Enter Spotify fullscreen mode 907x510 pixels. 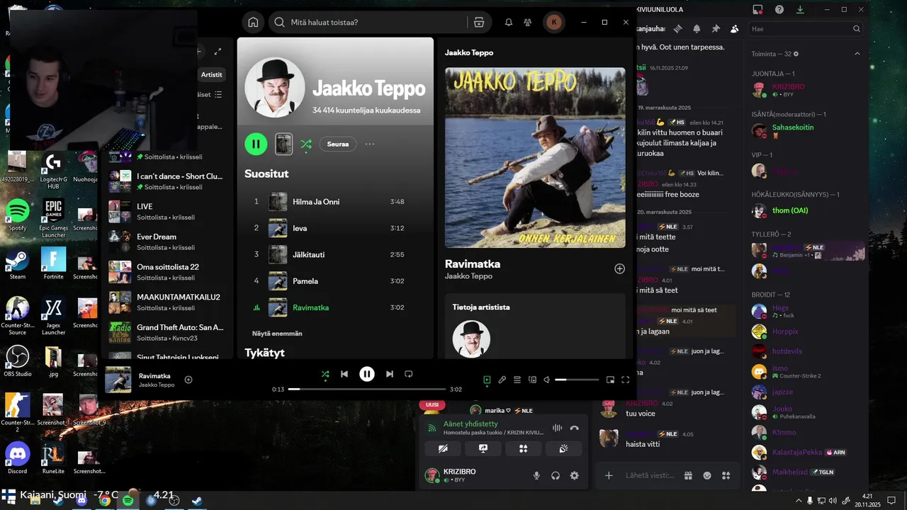pyautogui.click(x=625, y=380)
